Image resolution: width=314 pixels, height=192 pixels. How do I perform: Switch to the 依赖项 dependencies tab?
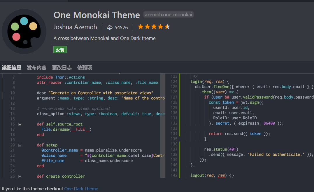(85, 68)
